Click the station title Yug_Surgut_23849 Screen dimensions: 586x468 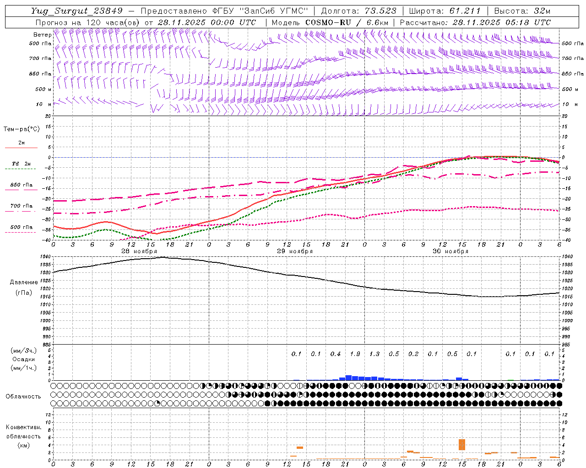[76, 11]
